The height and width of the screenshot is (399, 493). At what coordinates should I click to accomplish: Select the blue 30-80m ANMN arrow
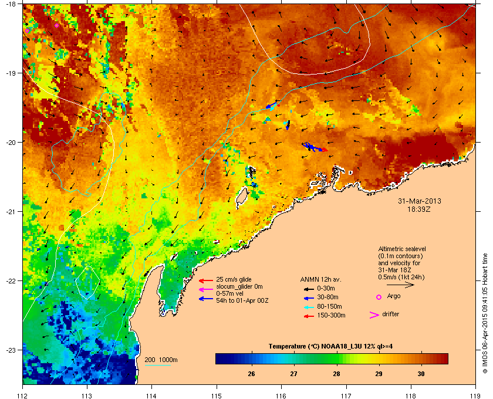point(309,298)
